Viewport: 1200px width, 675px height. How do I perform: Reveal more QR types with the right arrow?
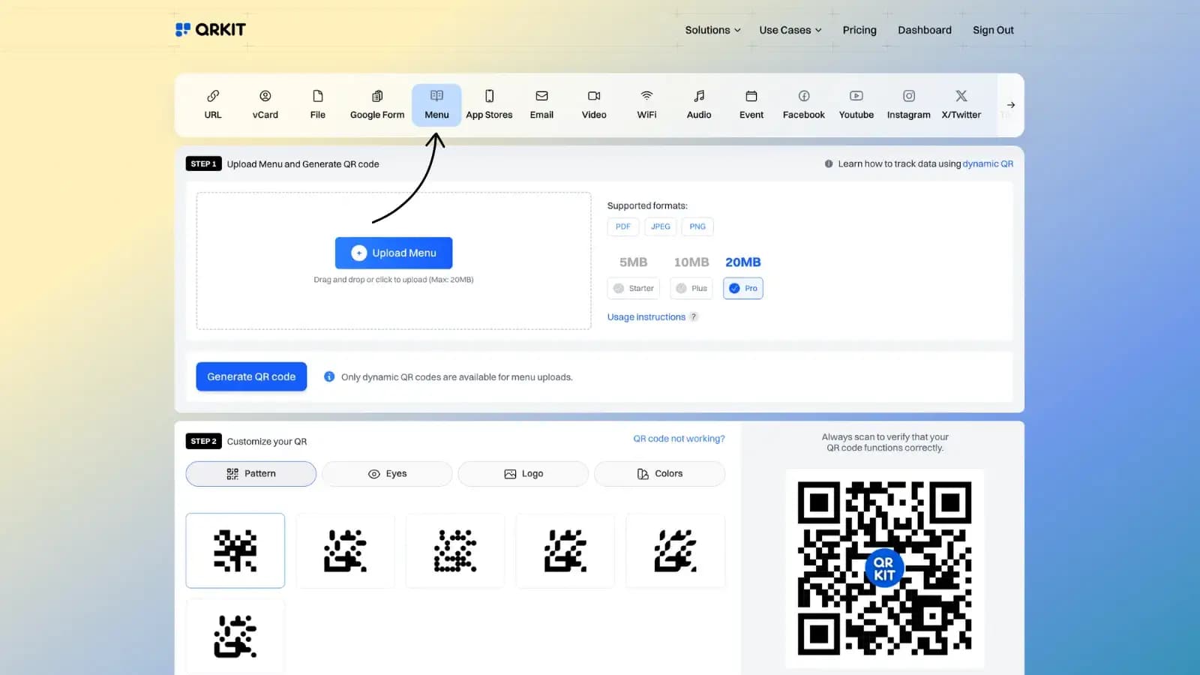point(1011,105)
